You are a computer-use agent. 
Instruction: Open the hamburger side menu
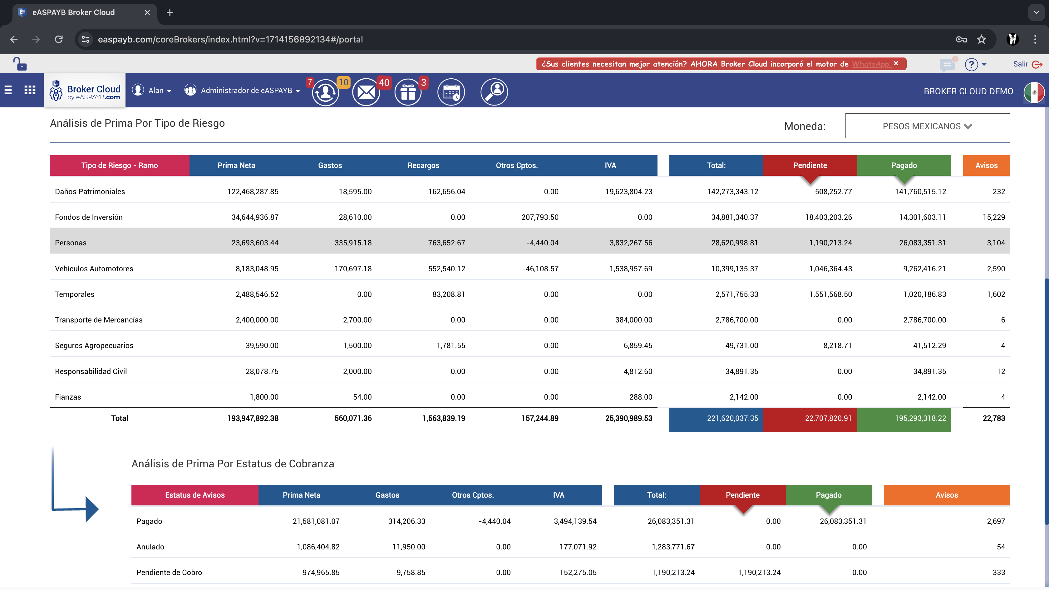point(8,90)
